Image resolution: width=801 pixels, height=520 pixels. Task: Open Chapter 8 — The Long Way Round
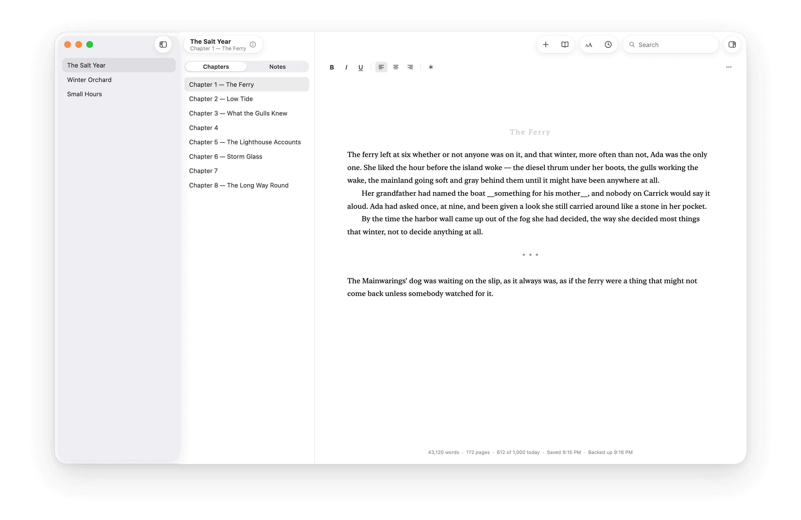tap(247, 185)
